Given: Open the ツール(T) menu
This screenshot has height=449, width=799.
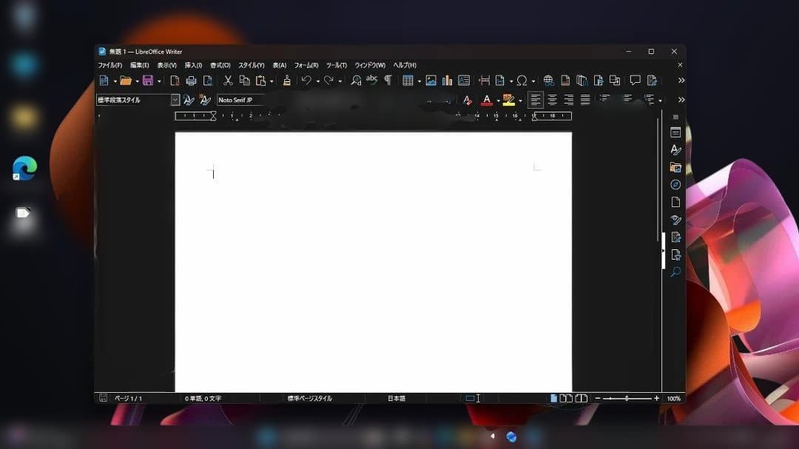Looking at the screenshot, I should click(x=336, y=65).
